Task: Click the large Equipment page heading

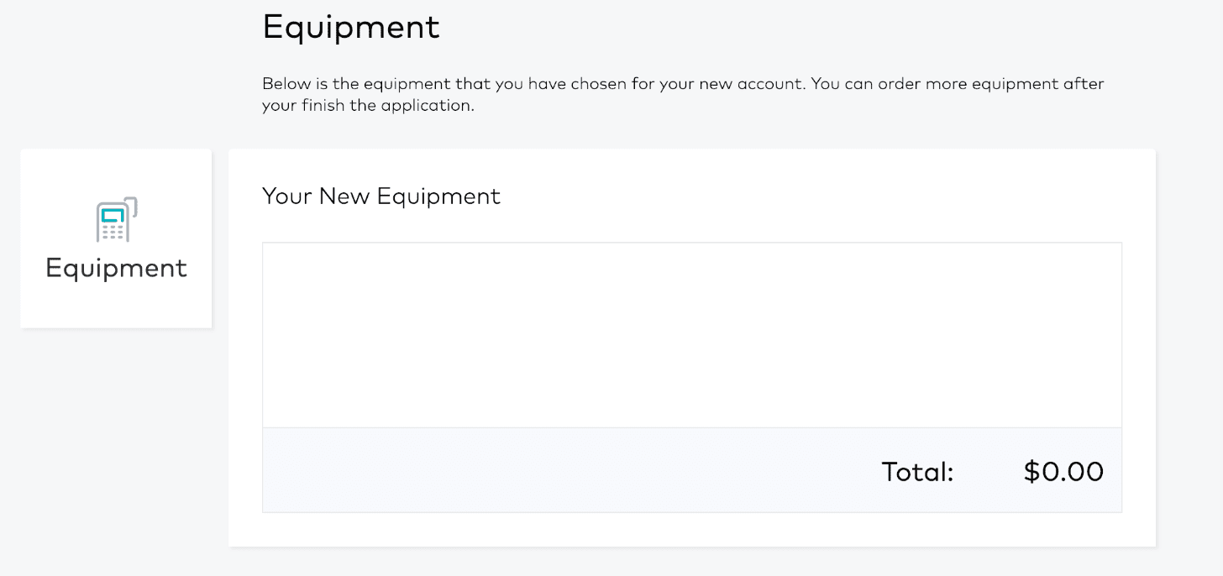Action: [x=351, y=29]
